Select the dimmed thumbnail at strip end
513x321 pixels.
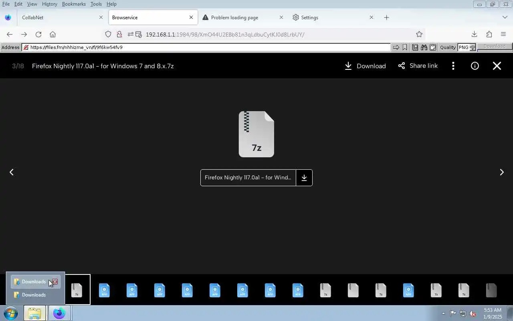[491, 290]
